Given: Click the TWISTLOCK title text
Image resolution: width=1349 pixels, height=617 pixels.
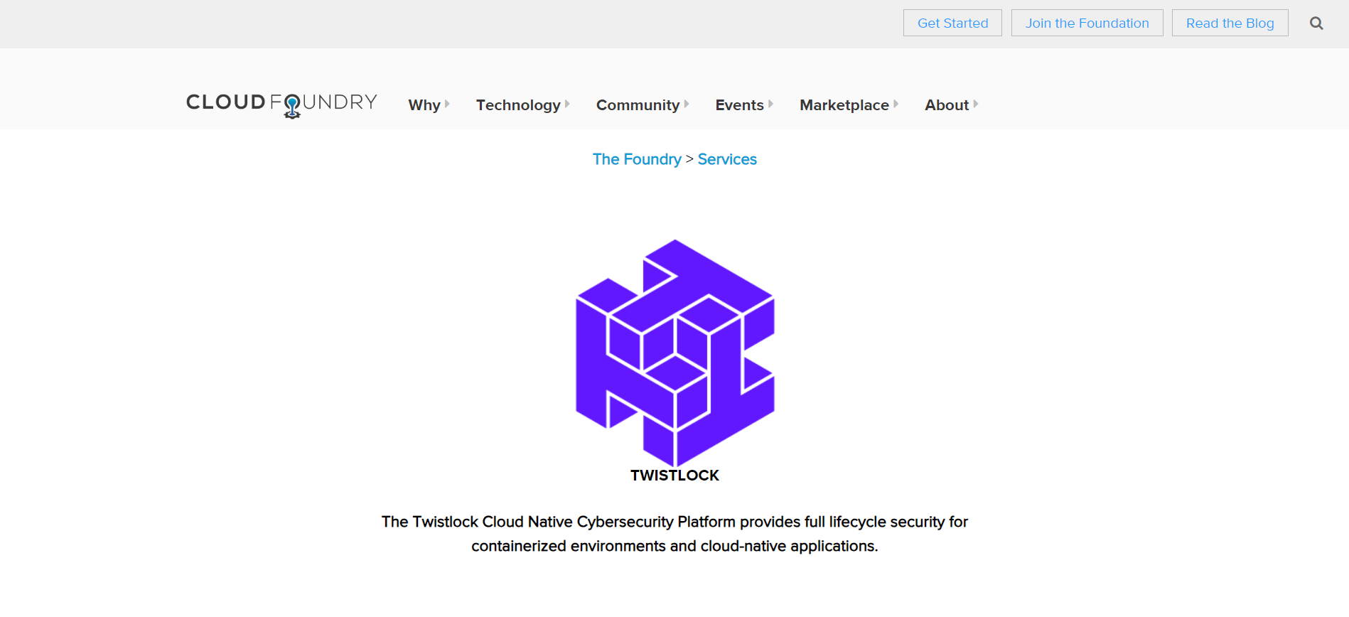Looking at the screenshot, I should [x=674, y=476].
